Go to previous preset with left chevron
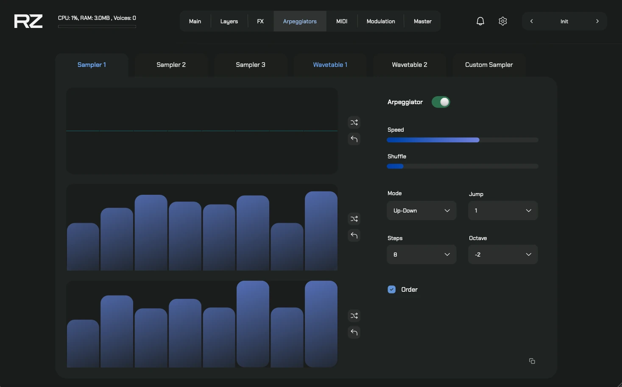This screenshot has height=387, width=622. click(532, 21)
